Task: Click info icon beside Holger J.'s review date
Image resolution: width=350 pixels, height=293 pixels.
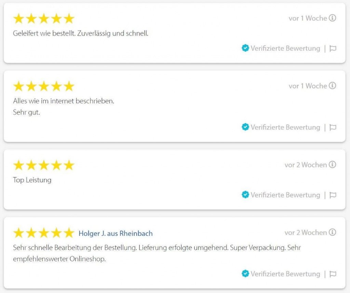Action: tap(332, 232)
